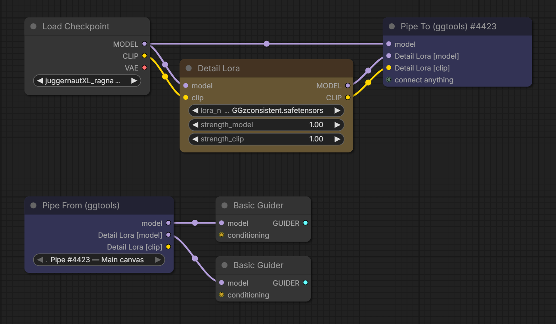This screenshot has width=556, height=324.
Task: Click the Pipe To (ggtools) #4423 title
Action: 448,27
